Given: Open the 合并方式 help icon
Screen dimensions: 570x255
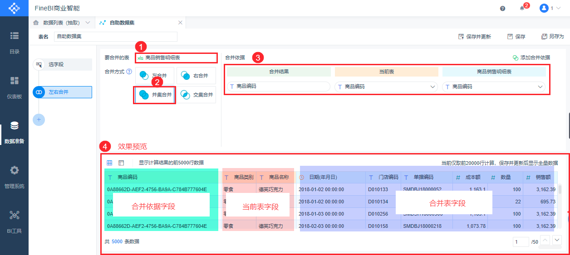Looking at the screenshot, I should tap(129, 72).
